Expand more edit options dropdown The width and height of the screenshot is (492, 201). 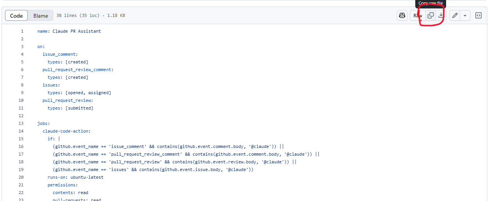[x=465, y=15]
